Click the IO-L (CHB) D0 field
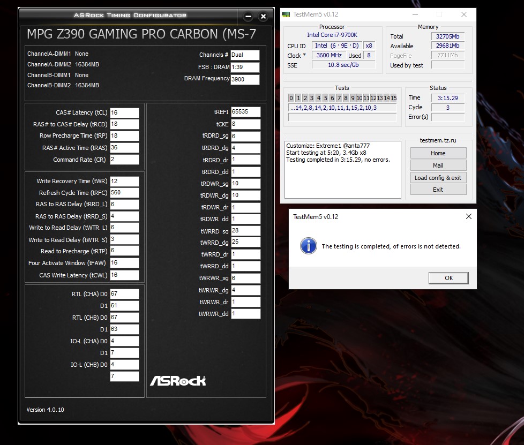This screenshot has width=524, height=445. (124, 365)
